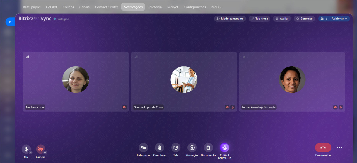Click Larissa's muted microphone icon
The image size is (357, 163).
click(x=341, y=107)
